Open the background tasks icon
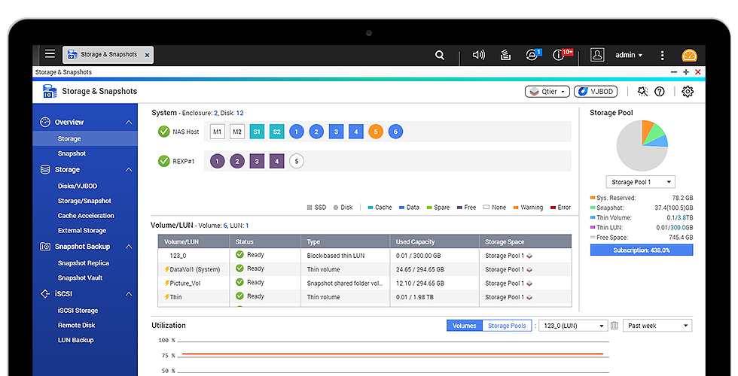Viewport: 738px width, 376px height. tap(505, 55)
